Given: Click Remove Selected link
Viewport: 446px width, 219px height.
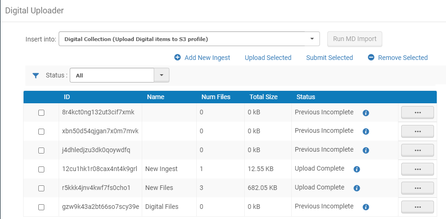Looking at the screenshot, I should point(398,58).
